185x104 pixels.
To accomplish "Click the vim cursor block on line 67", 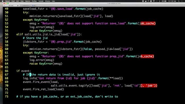I will click(30, 75).
